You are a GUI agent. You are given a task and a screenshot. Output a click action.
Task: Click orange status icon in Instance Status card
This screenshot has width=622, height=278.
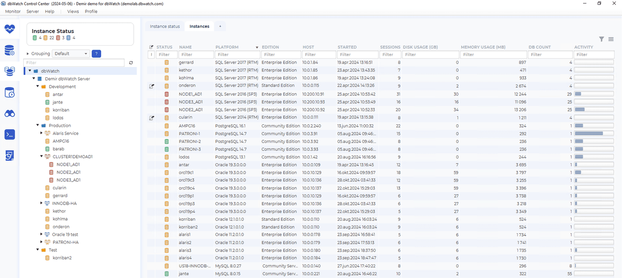[x=46, y=38]
